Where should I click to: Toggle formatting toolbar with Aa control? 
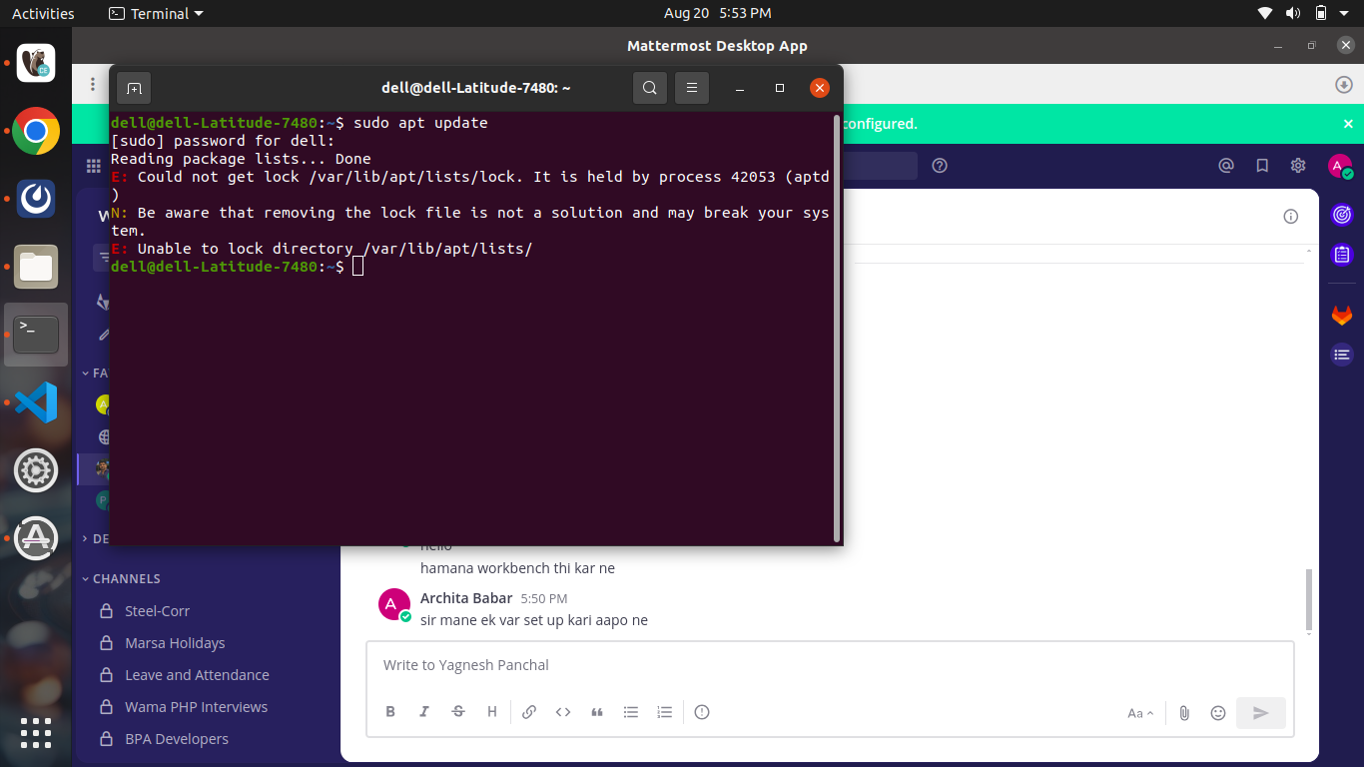pyautogui.click(x=1140, y=713)
